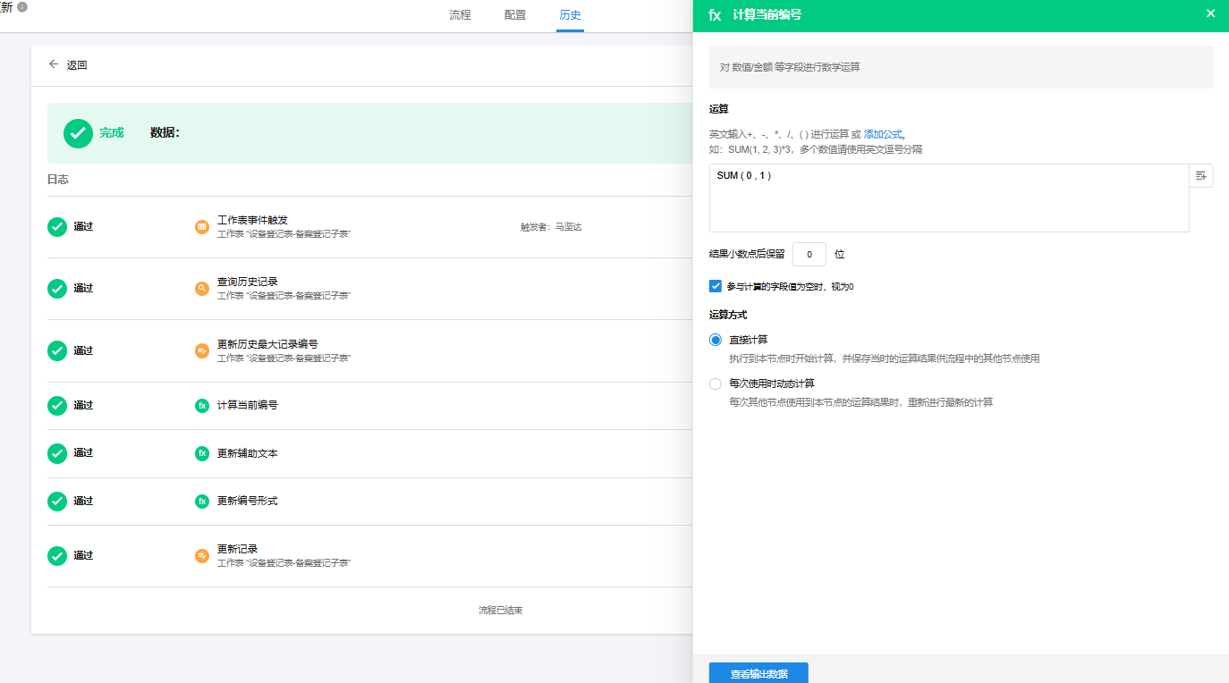Screen dimensions: 1229x683
Task: Click the decimal places input field
Action: tap(809, 255)
